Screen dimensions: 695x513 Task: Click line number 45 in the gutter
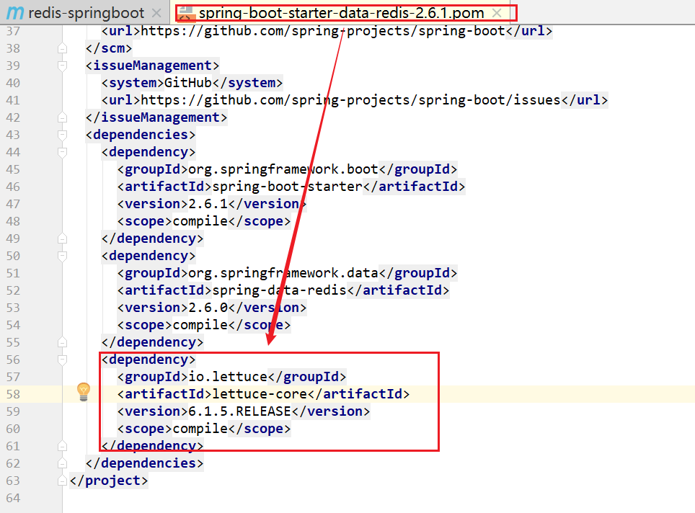[13, 169]
